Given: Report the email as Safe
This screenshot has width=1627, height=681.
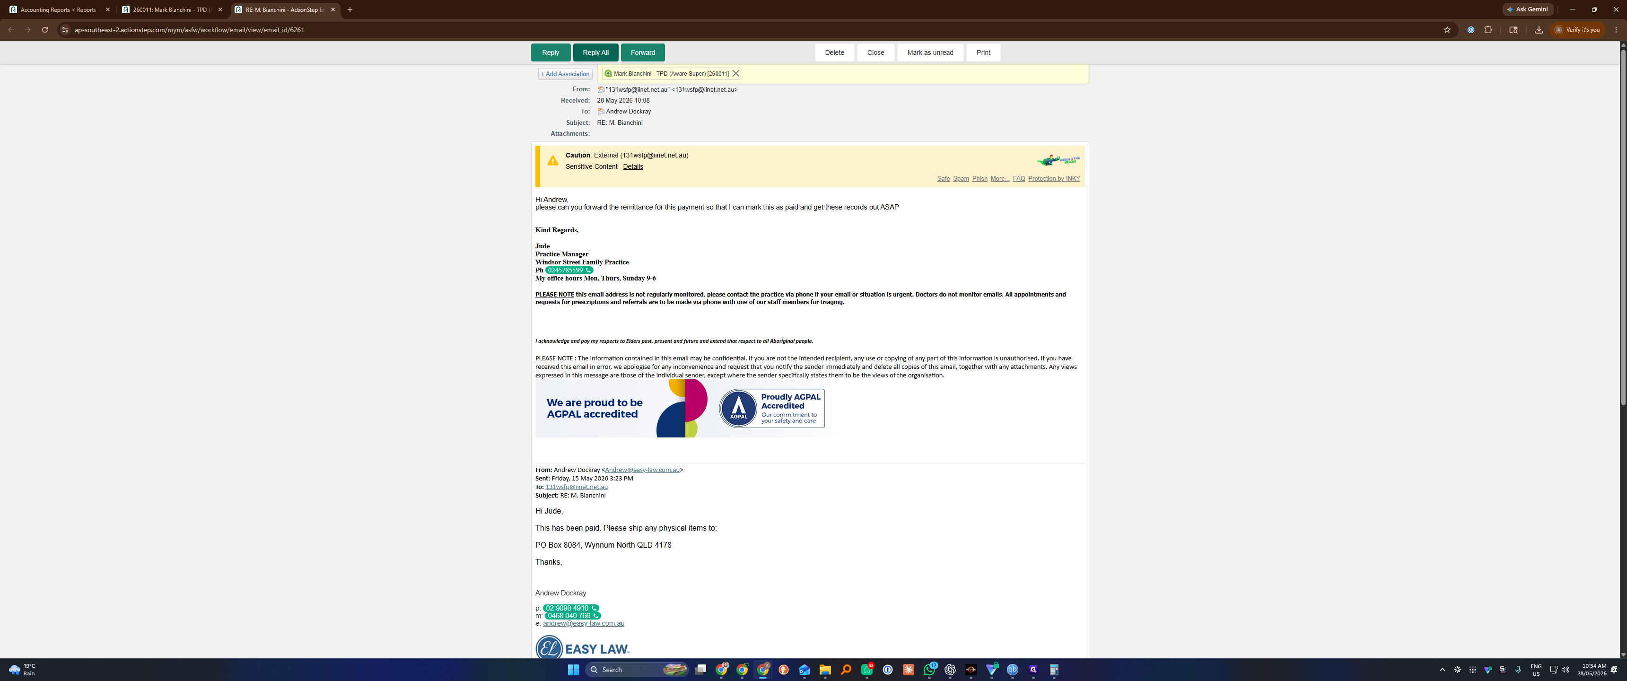Looking at the screenshot, I should click(x=943, y=179).
